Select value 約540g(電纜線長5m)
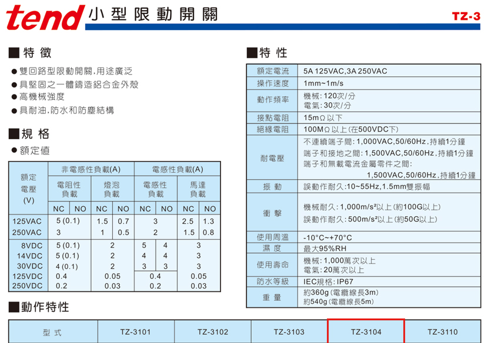The height and width of the screenshot is (343, 488). [x=339, y=302]
